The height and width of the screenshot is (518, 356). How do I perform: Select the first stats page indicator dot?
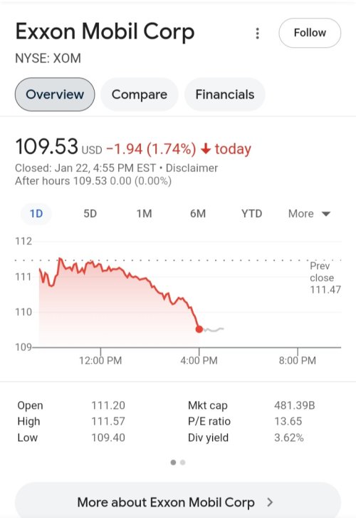[x=174, y=462]
